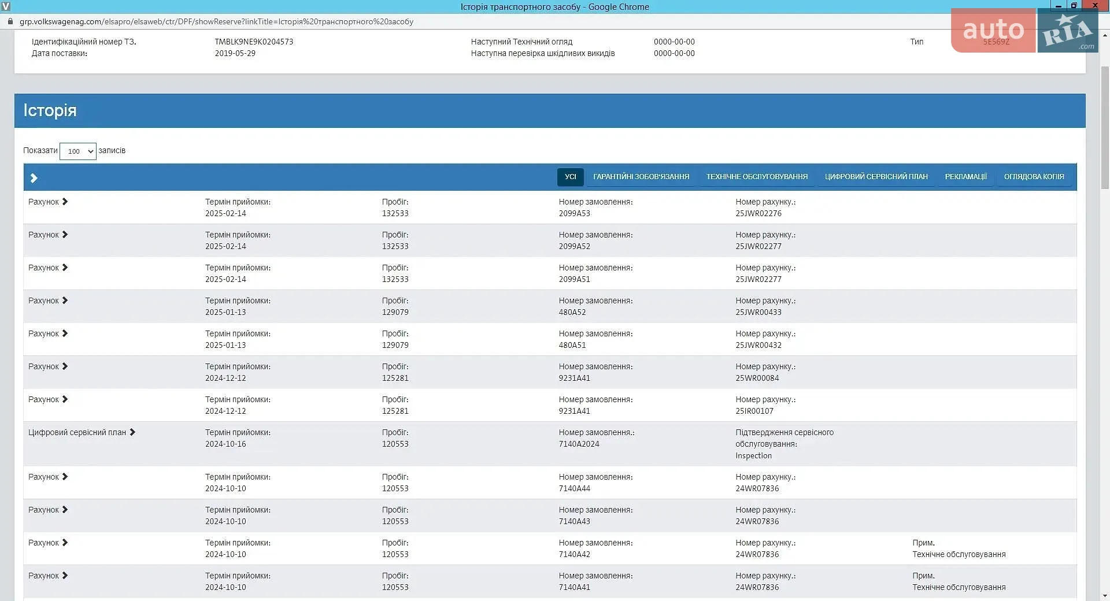Image resolution: width=1110 pixels, height=601 pixels.
Task: Switch to ГАРАНТІЙНІ ЗОБОВ'ЯЗАННЯ tab
Action: (641, 177)
